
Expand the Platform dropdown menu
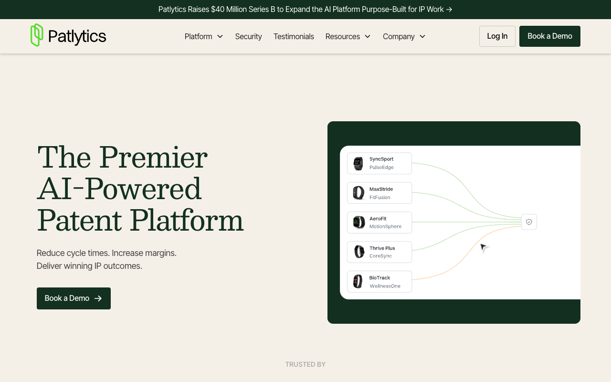pos(204,36)
